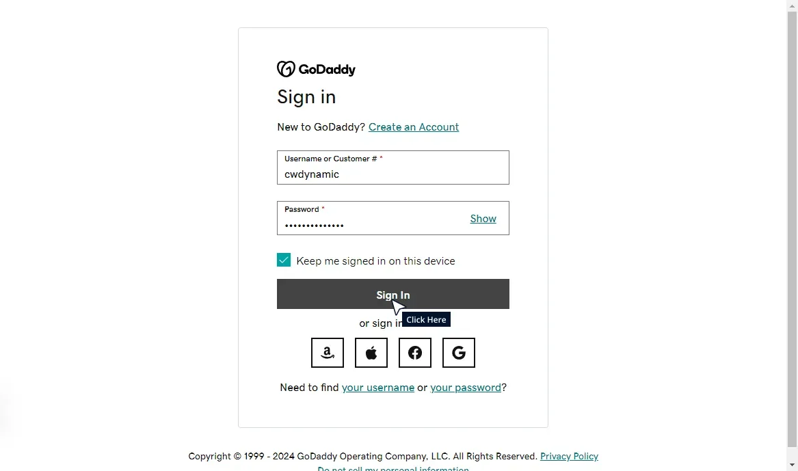Click the Click Here tooltip
Viewport: 798px width, 471px height.
click(x=425, y=319)
